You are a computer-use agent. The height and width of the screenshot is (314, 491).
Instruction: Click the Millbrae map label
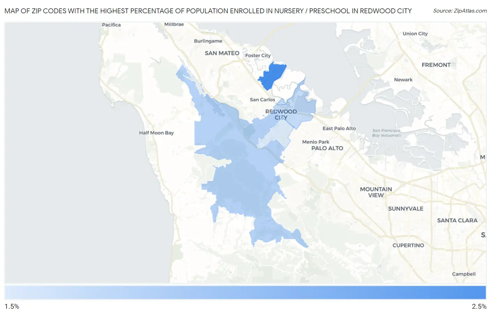(174, 24)
